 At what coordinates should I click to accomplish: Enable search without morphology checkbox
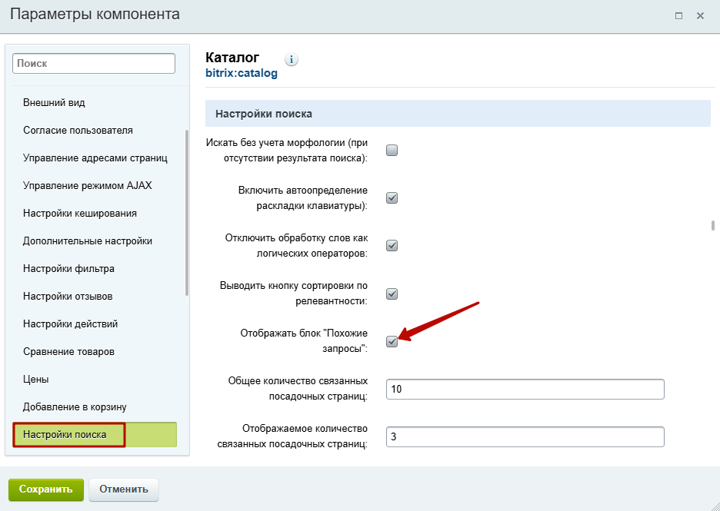tap(392, 150)
